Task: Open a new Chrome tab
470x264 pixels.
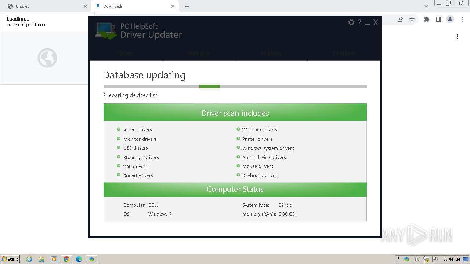Action: point(187,6)
